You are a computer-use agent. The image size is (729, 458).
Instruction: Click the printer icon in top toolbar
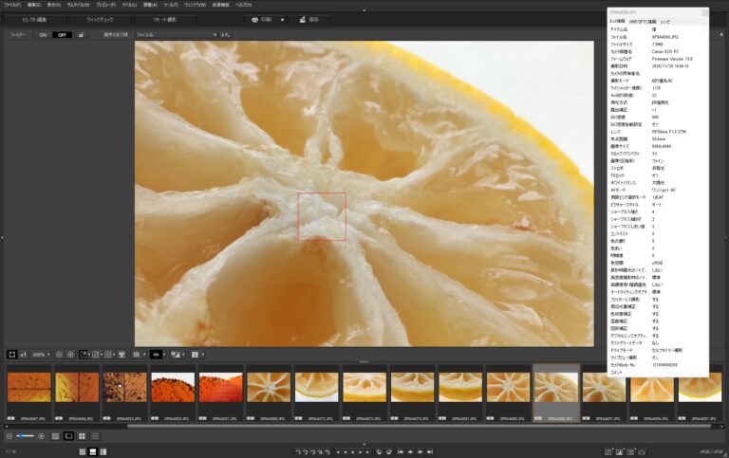(x=255, y=19)
